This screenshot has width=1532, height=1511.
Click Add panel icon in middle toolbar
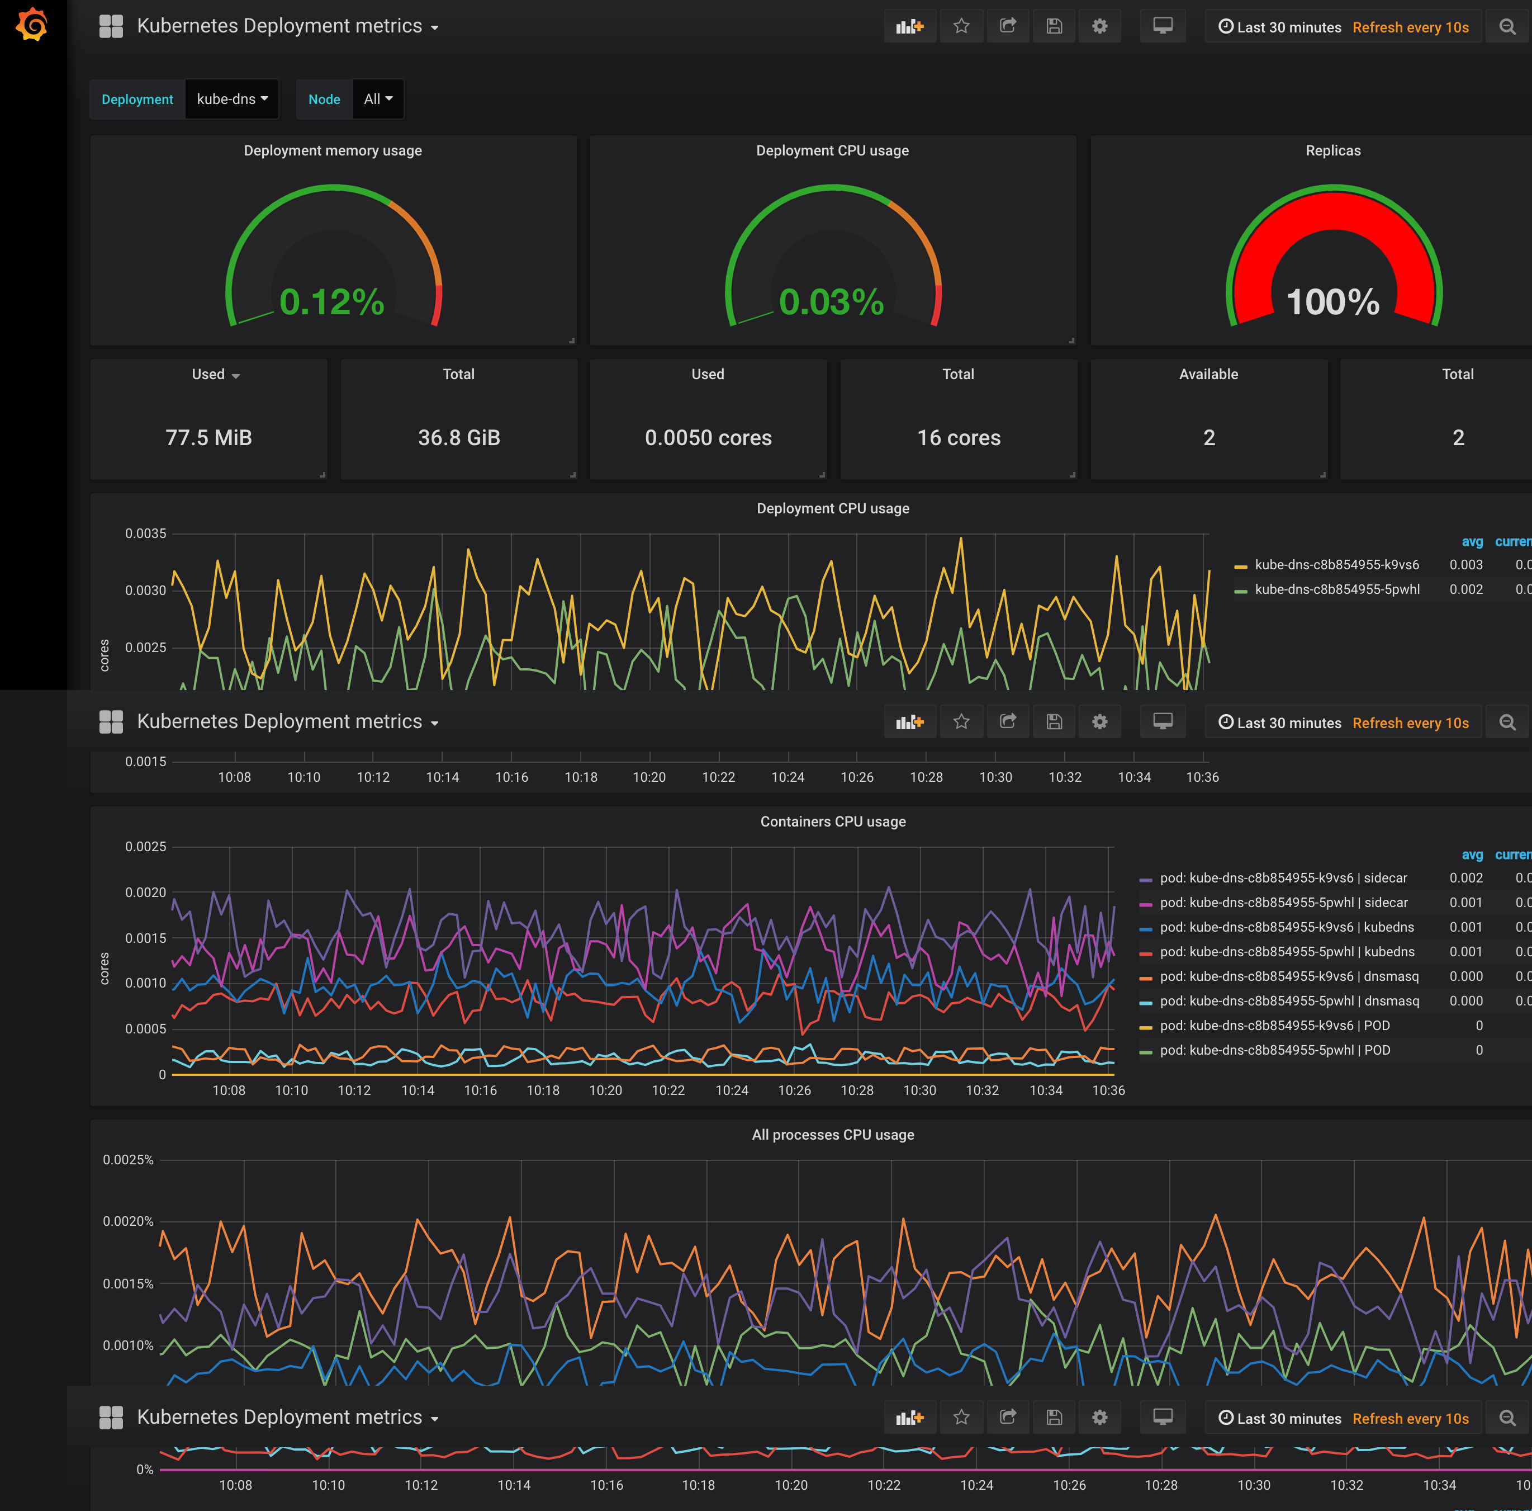[x=909, y=722]
